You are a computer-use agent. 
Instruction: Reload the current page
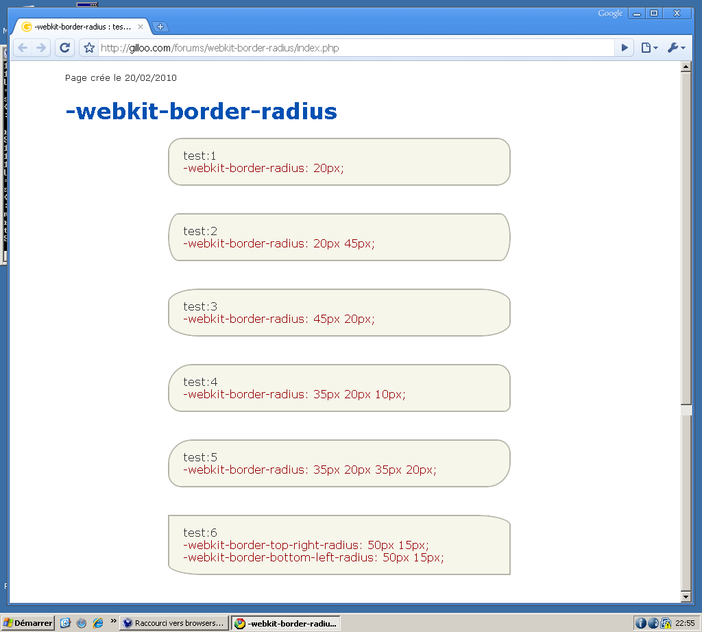pyautogui.click(x=65, y=48)
